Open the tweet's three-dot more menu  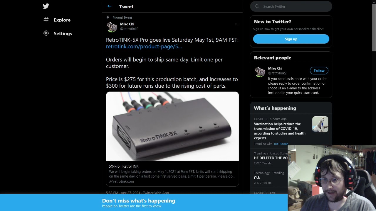[236, 24]
